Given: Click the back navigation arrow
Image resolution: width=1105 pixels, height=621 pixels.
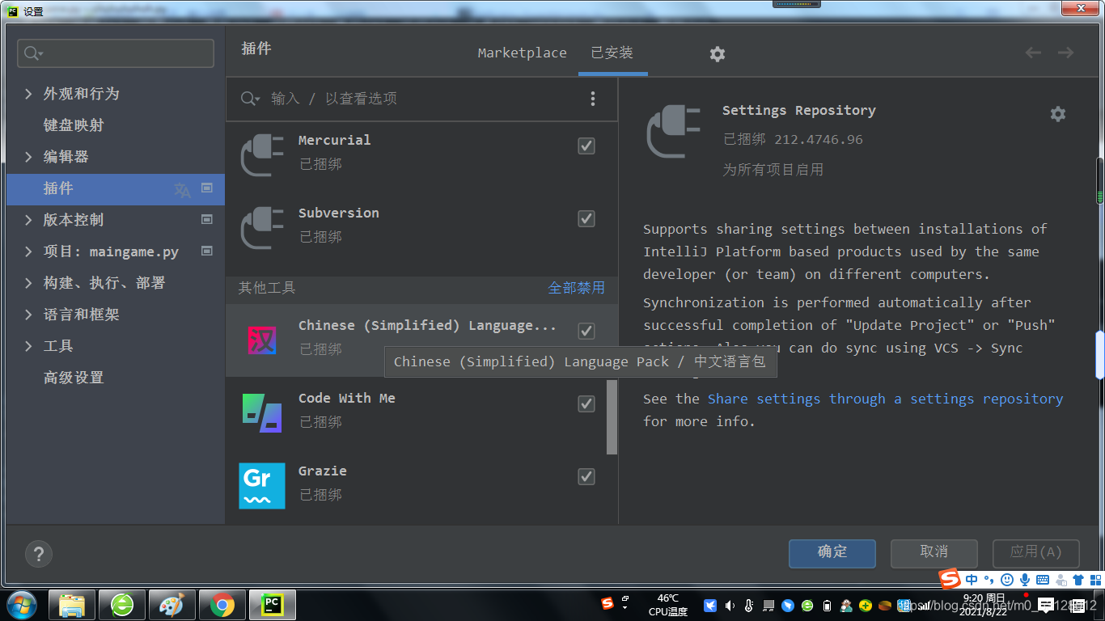Looking at the screenshot, I should coord(1033,53).
